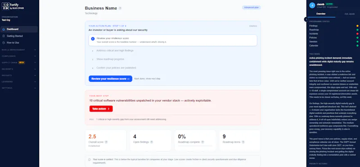Expand the Compliance section

coord(19,56)
